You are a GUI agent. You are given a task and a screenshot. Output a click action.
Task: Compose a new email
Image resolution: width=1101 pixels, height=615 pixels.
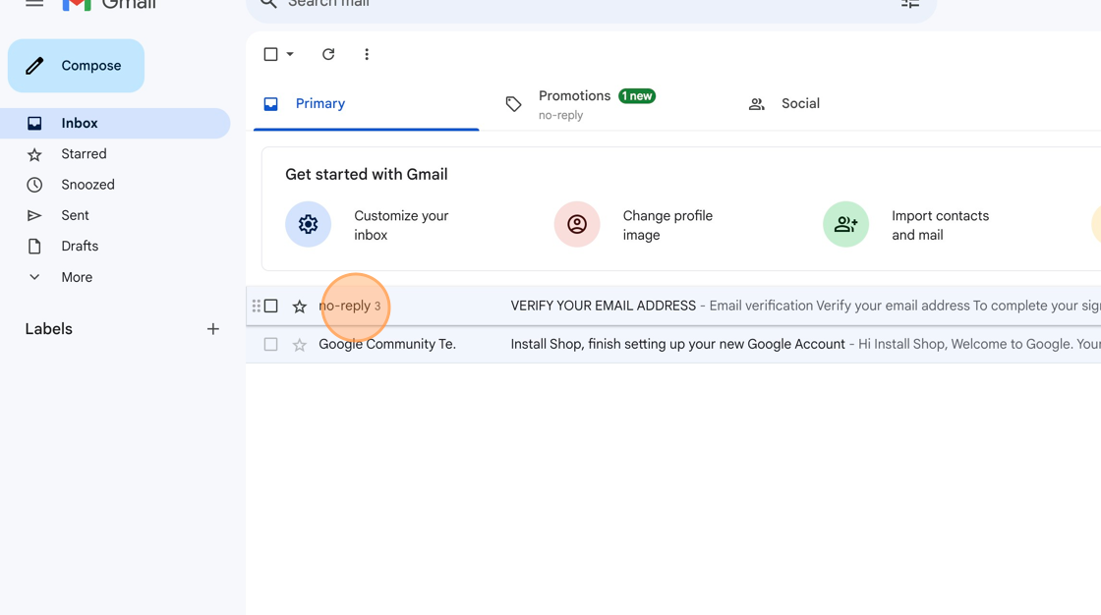(76, 65)
